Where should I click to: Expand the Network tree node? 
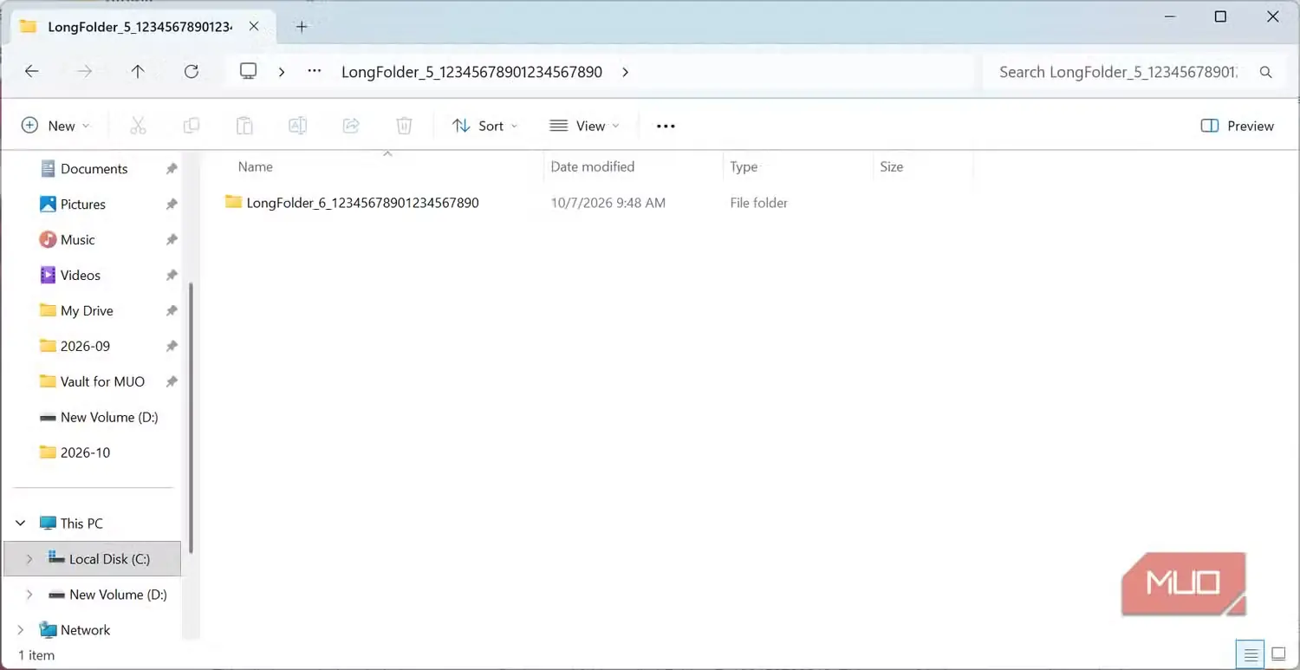21,630
